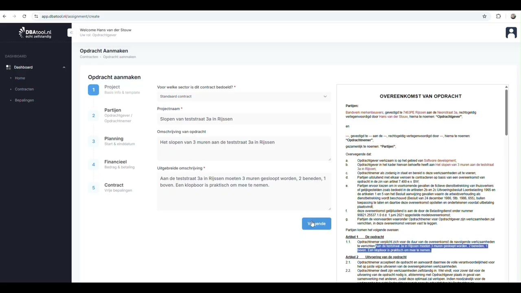Click the Artikel 2 Uitvoering van de opdracht heading
The image size is (521, 293).
click(376, 257)
